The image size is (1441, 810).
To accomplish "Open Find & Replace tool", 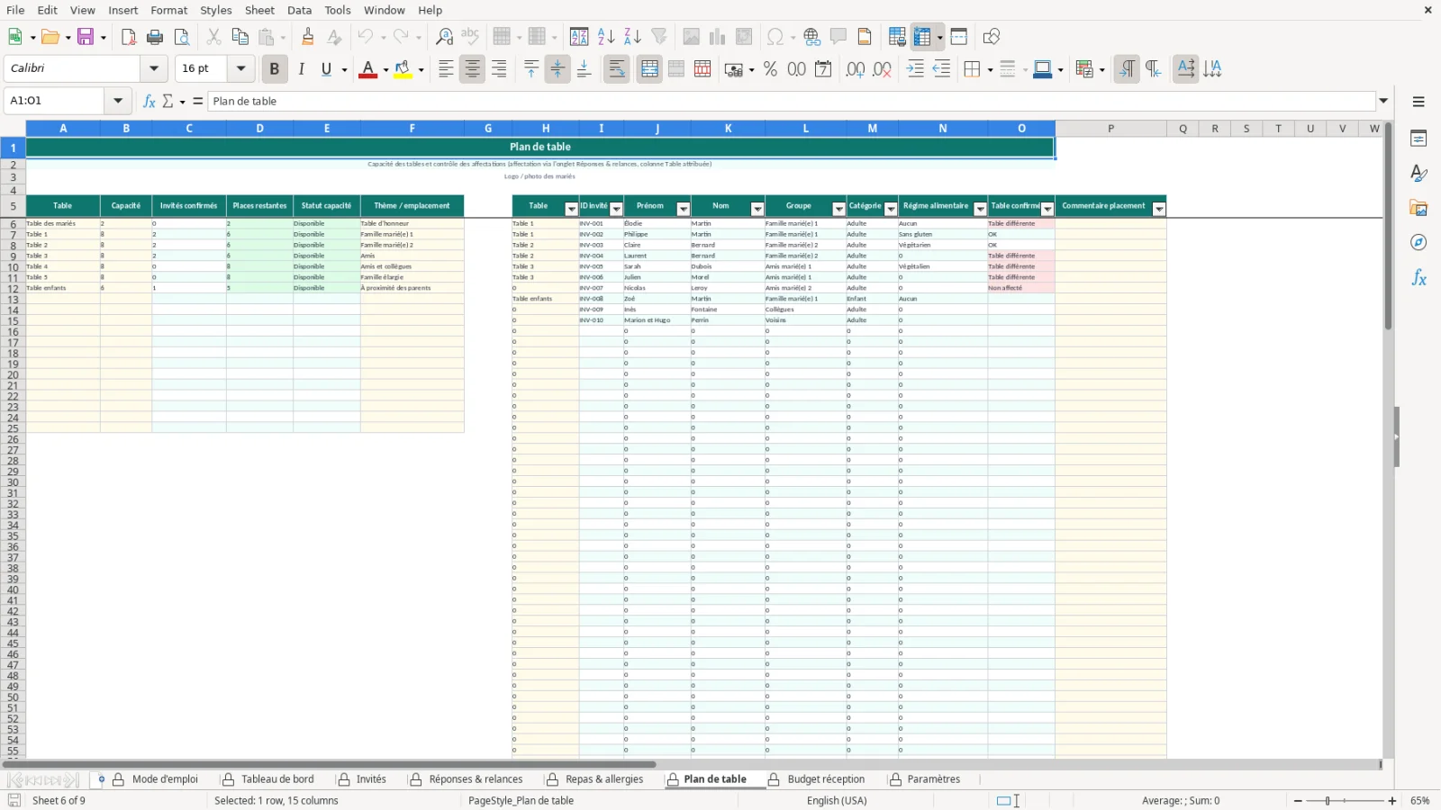I will (444, 37).
